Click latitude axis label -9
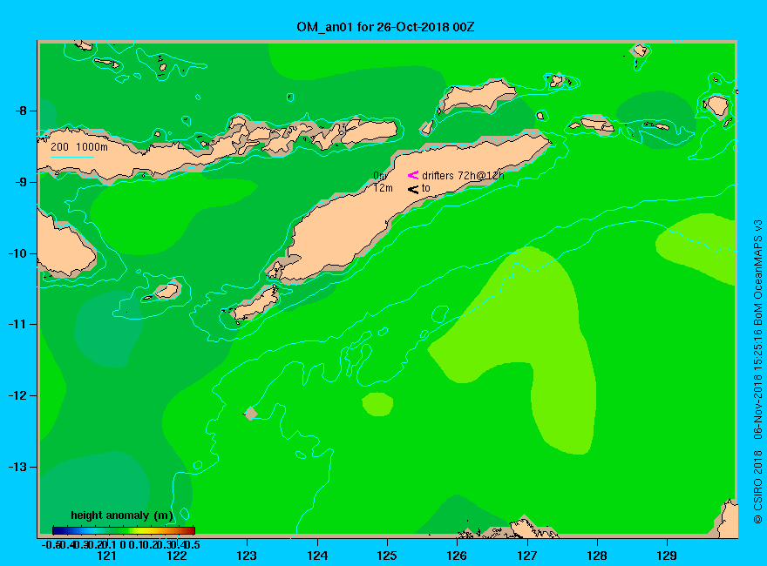This screenshot has height=566, width=767. (21, 182)
